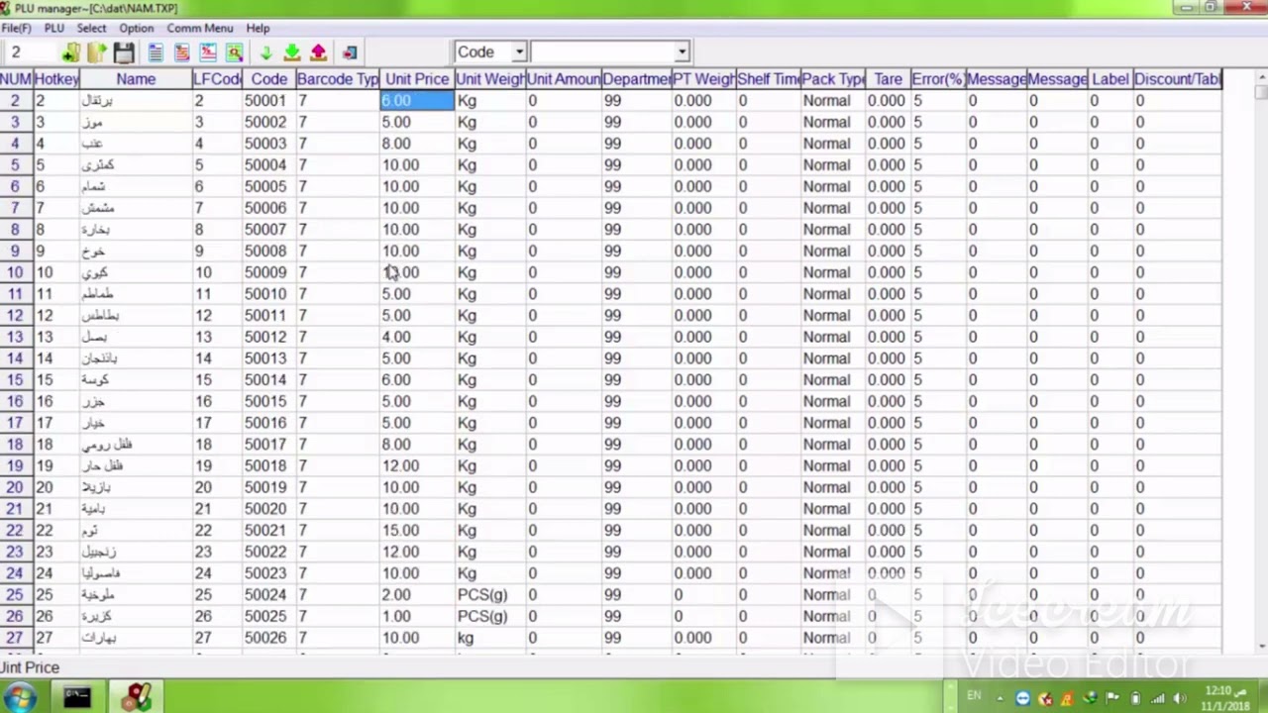Click the search value input field
Image resolution: width=1268 pixels, height=713 pixels.
click(602, 52)
